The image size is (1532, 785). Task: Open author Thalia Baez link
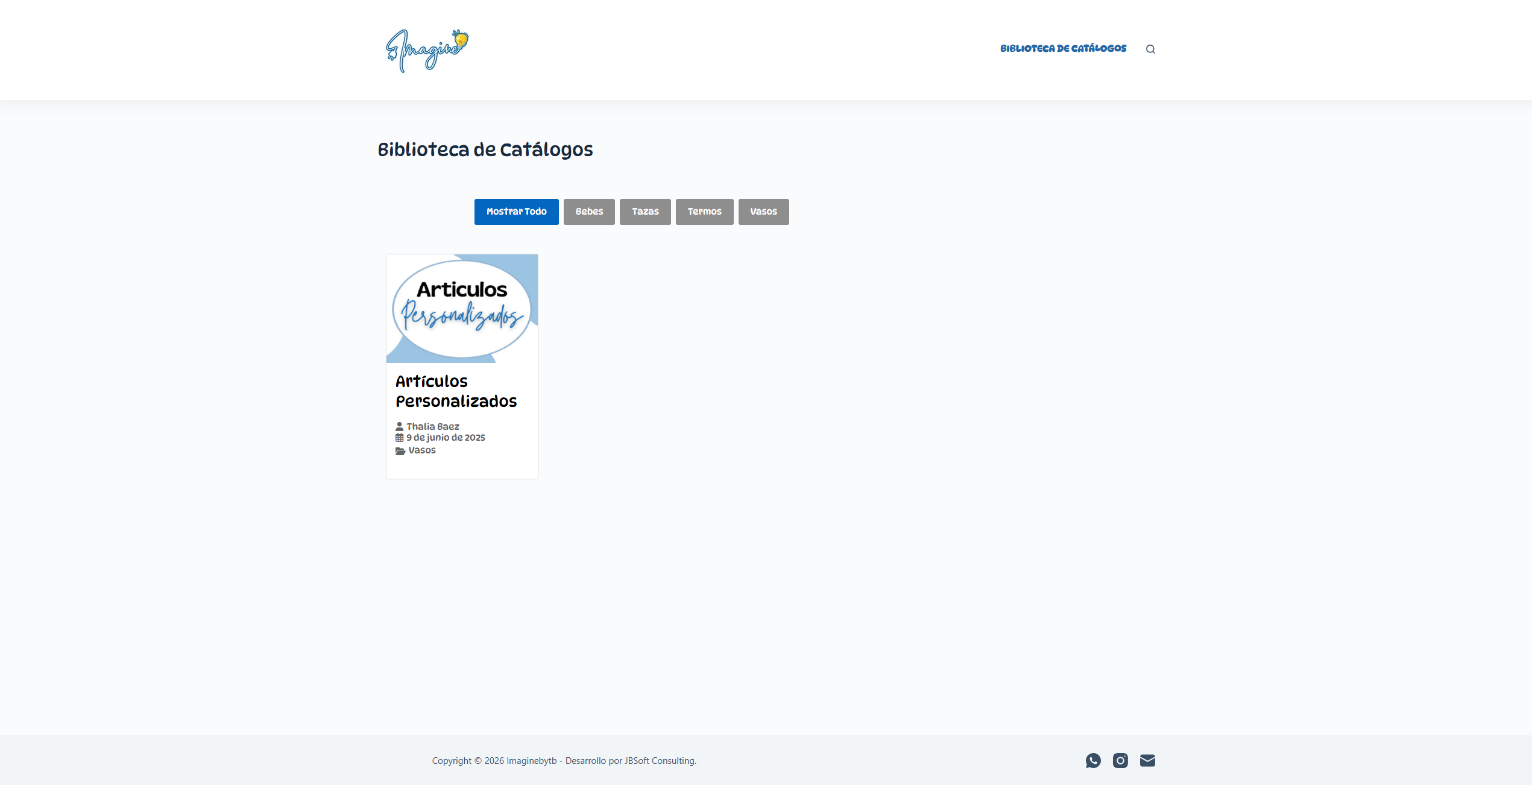(432, 426)
